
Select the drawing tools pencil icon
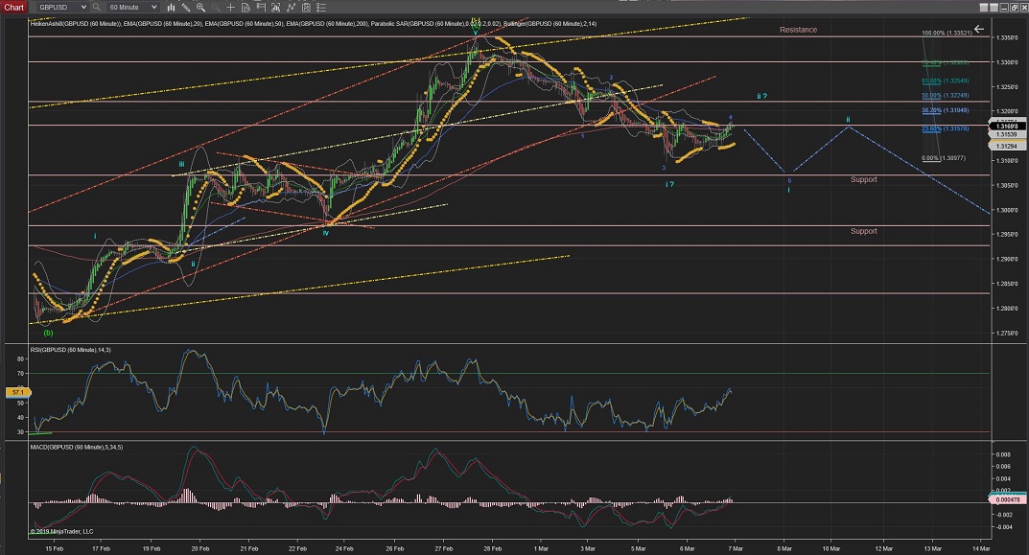click(x=186, y=7)
